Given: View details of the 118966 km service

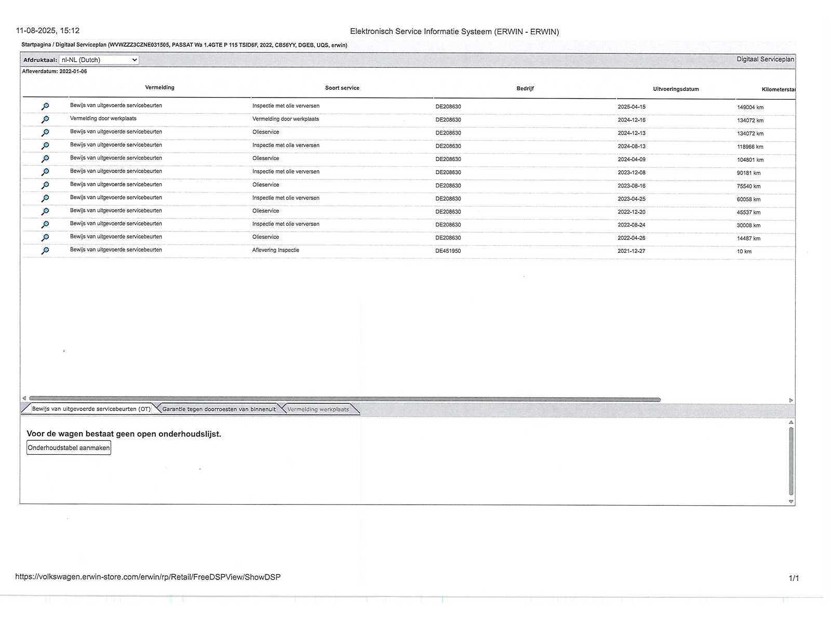Looking at the screenshot, I should (45, 146).
